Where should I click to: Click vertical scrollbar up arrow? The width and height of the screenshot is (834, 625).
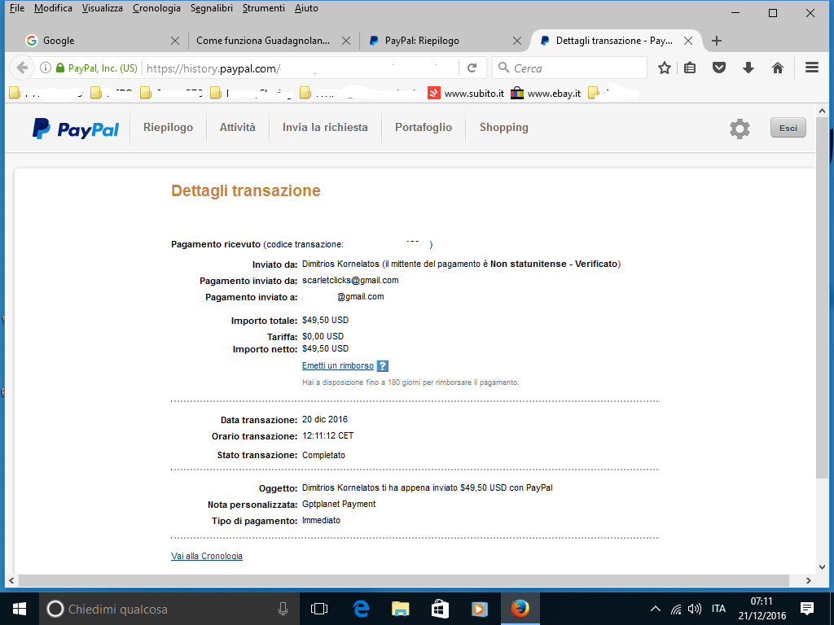click(x=822, y=111)
